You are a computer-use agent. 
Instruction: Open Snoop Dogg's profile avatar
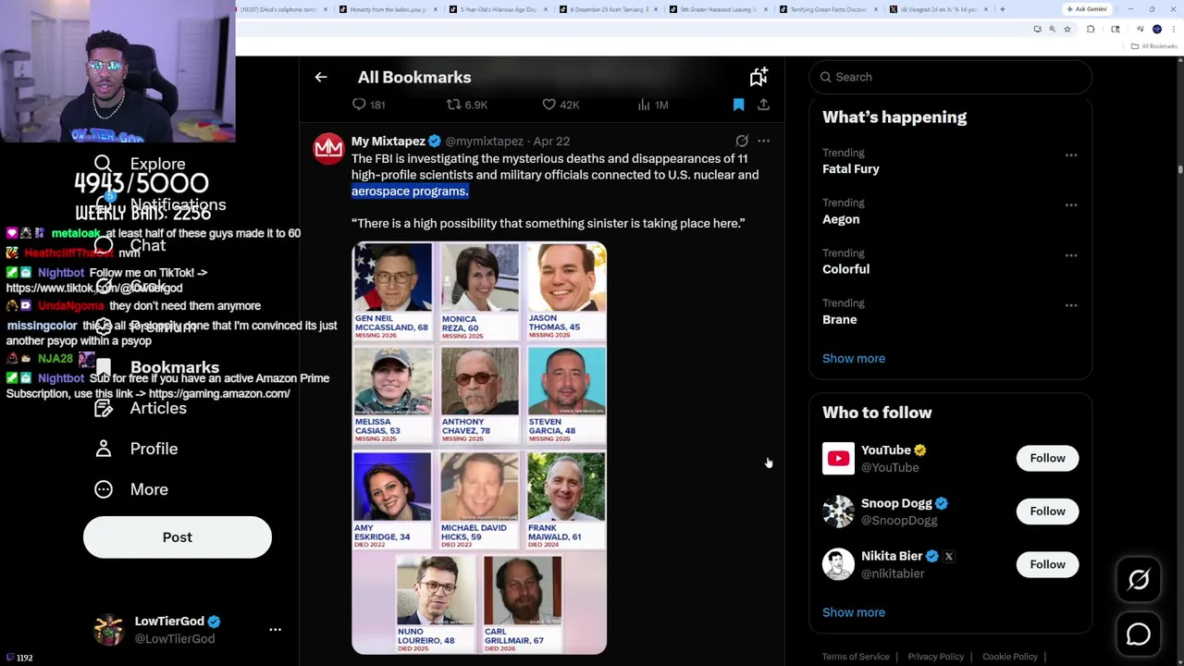tap(838, 511)
